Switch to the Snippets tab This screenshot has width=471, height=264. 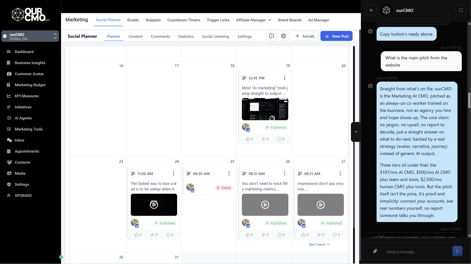pyautogui.click(x=153, y=20)
